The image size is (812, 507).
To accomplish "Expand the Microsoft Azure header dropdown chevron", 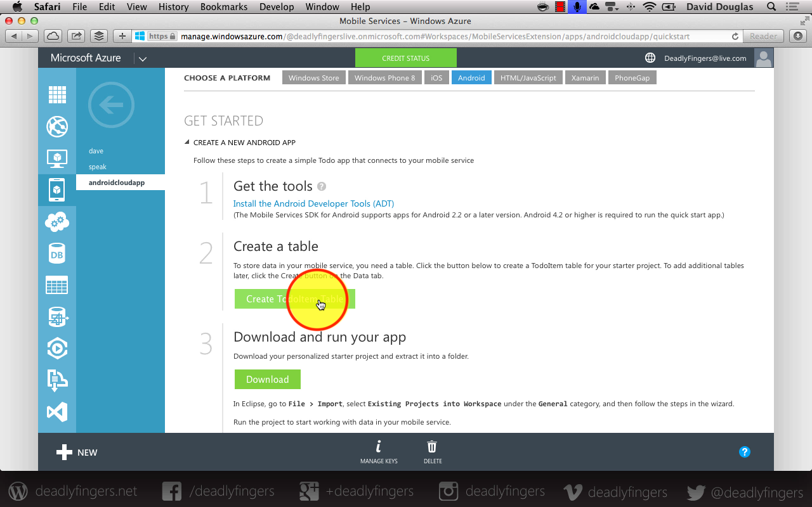I will (x=143, y=59).
